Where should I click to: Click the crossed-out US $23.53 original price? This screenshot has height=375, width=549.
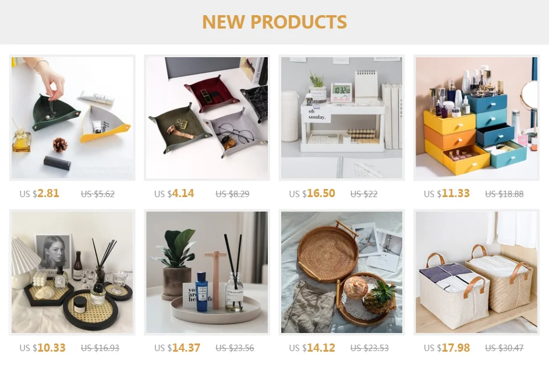[x=369, y=348]
